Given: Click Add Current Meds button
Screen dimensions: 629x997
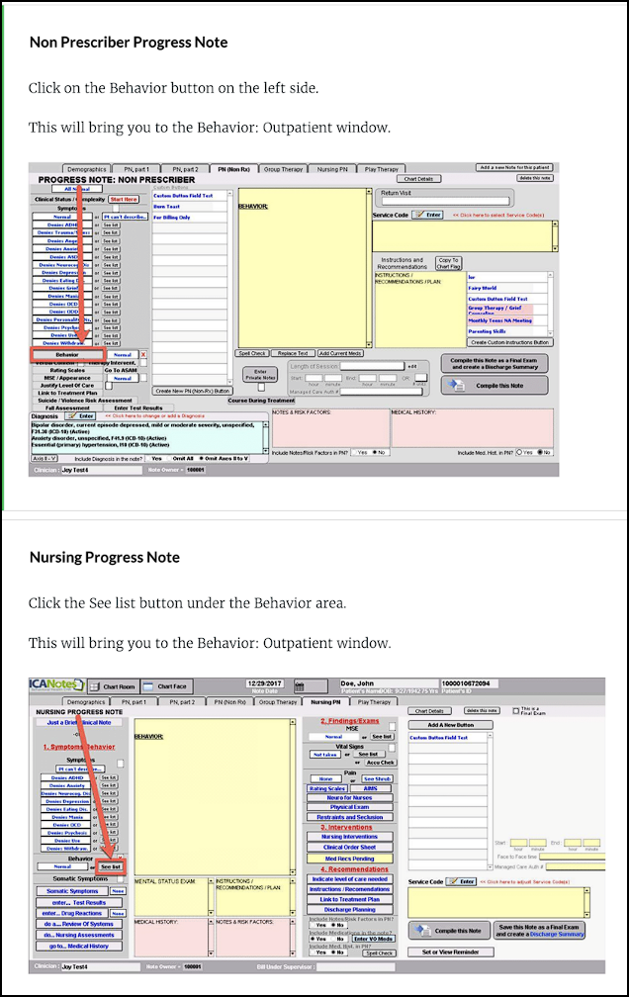Looking at the screenshot, I should [340, 353].
